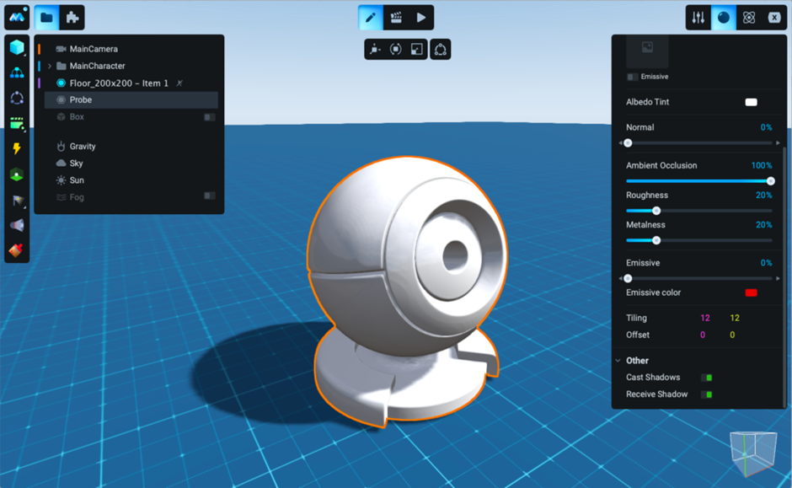Open the atom physics icon top right

[x=748, y=18]
